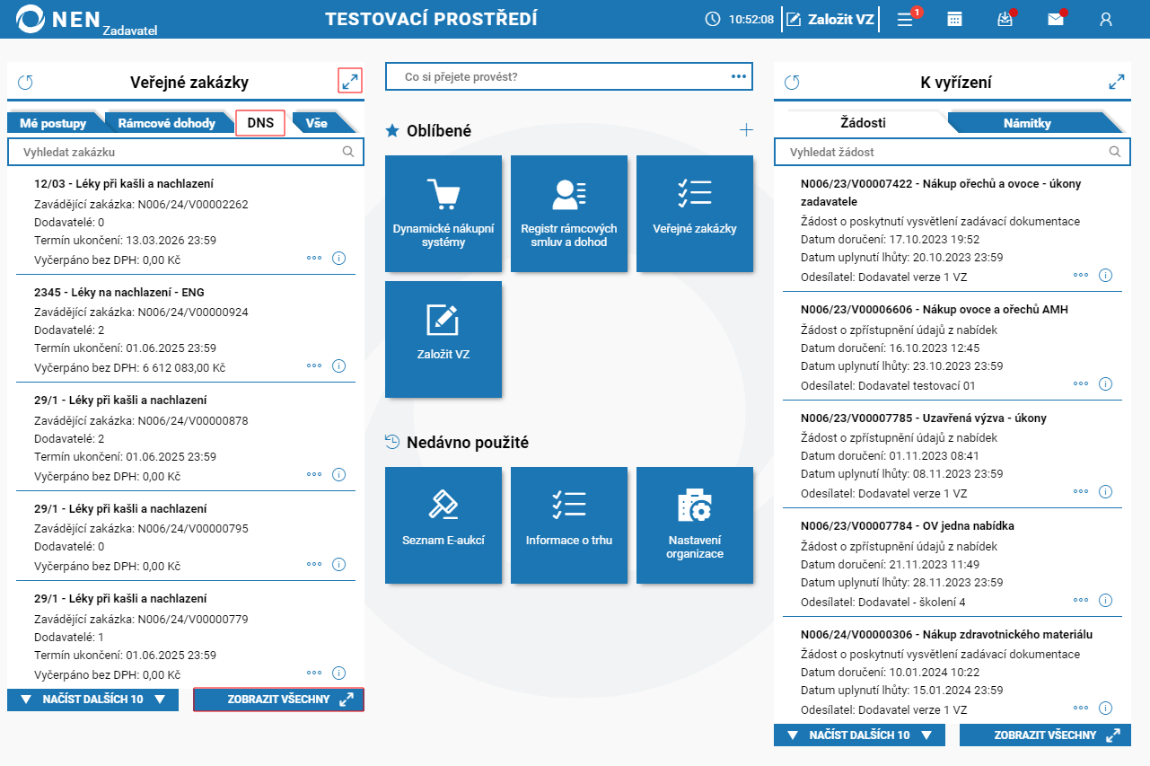Open Informace o trhu tile
Screen dimensions: 1150x766
point(569,525)
